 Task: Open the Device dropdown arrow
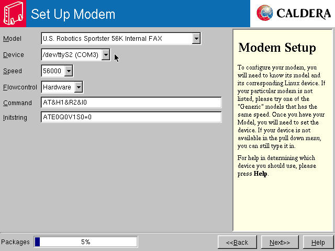coord(106,54)
